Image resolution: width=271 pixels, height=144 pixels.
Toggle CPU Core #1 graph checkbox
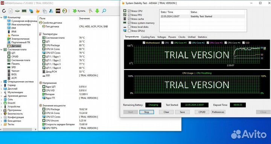pyautogui.click(x=172, y=42)
